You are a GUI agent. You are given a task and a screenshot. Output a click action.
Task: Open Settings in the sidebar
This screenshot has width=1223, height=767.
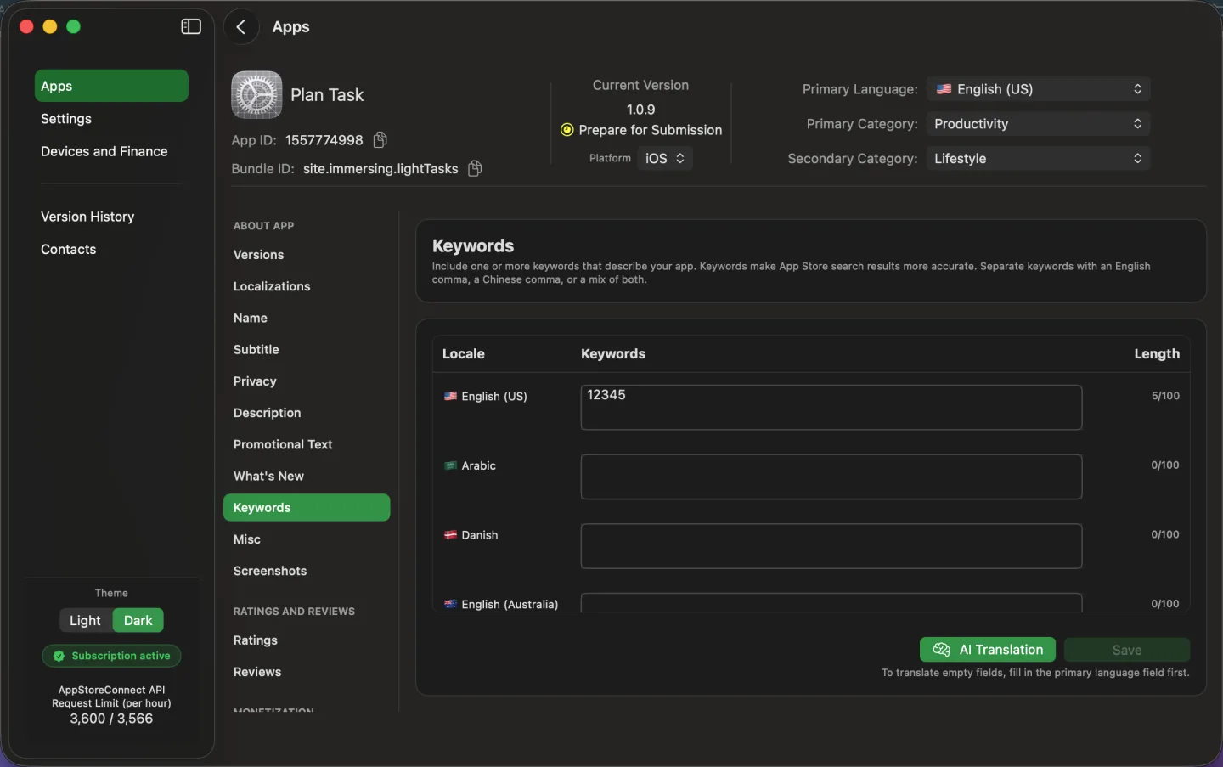click(66, 119)
